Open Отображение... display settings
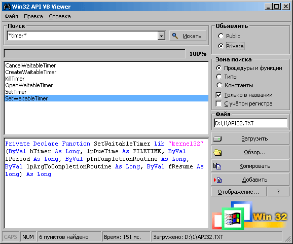The image size is (293, 244). (239, 192)
